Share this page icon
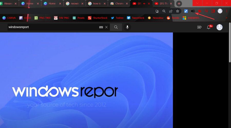Viewport: 231px width, 128px height. point(171,11)
